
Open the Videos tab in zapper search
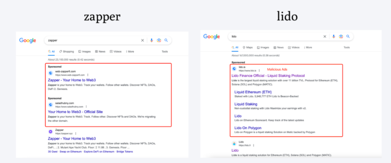point(115,52)
